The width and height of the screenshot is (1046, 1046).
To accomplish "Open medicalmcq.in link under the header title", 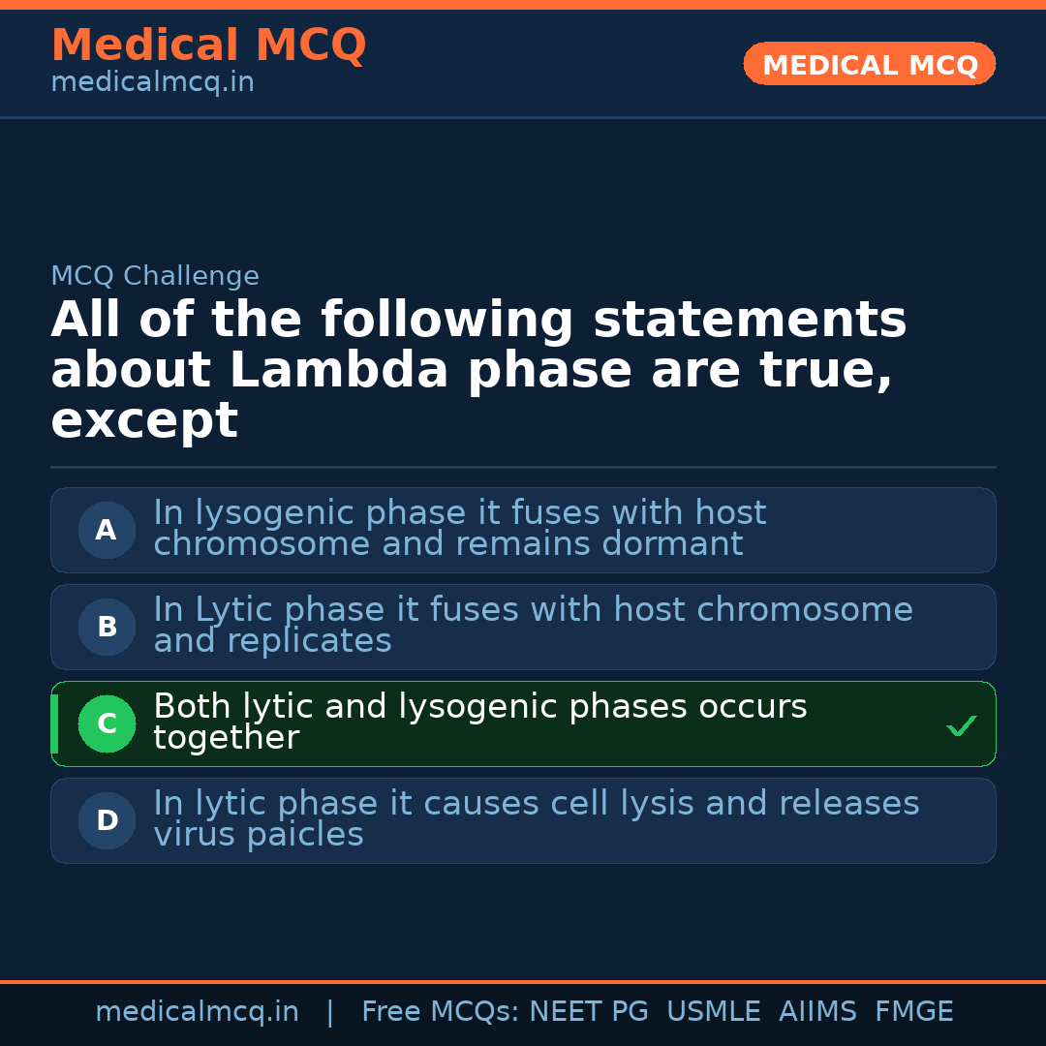I will tap(152, 83).
